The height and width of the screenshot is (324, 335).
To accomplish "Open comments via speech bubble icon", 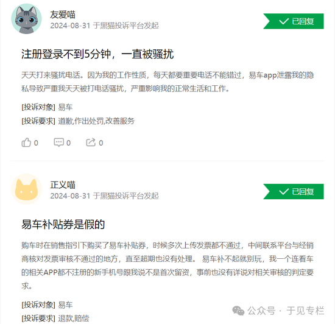I will (58, 143).
